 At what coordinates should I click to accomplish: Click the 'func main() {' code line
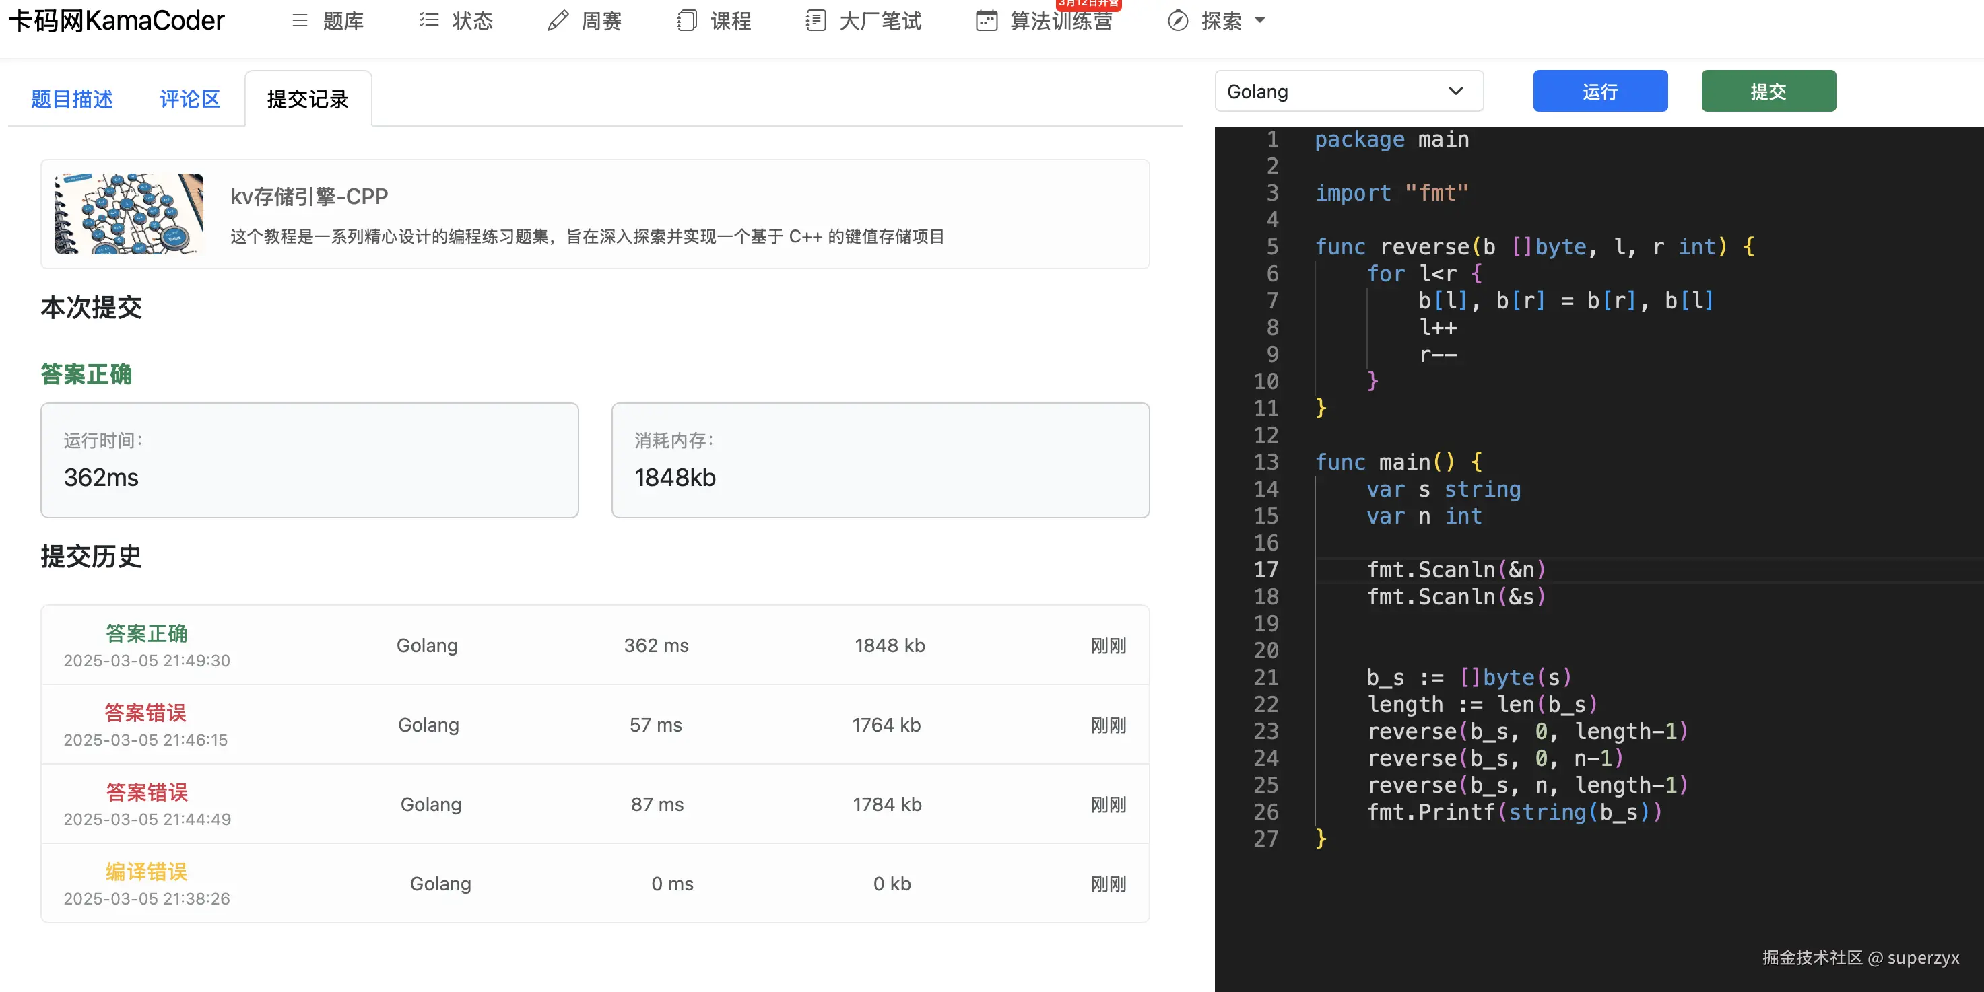point(1399,462)
